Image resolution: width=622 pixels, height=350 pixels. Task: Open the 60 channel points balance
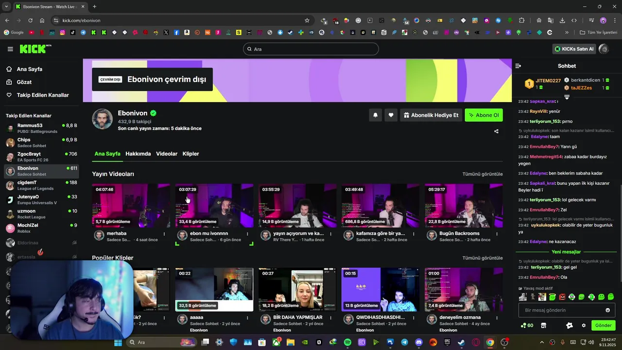tap(527, 325)
